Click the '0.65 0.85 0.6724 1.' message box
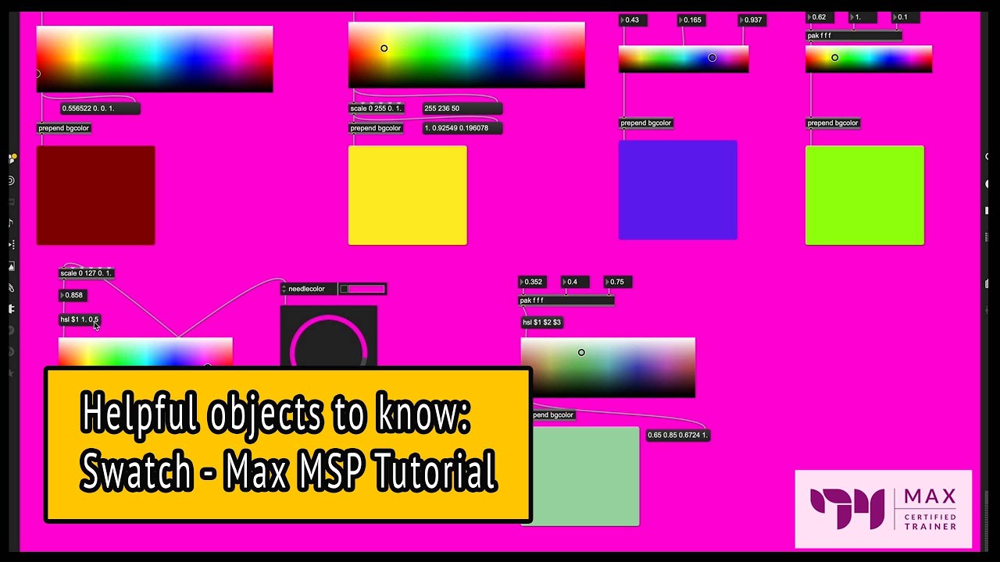The width and height of the screenshot is (1000, 562). 678,435
